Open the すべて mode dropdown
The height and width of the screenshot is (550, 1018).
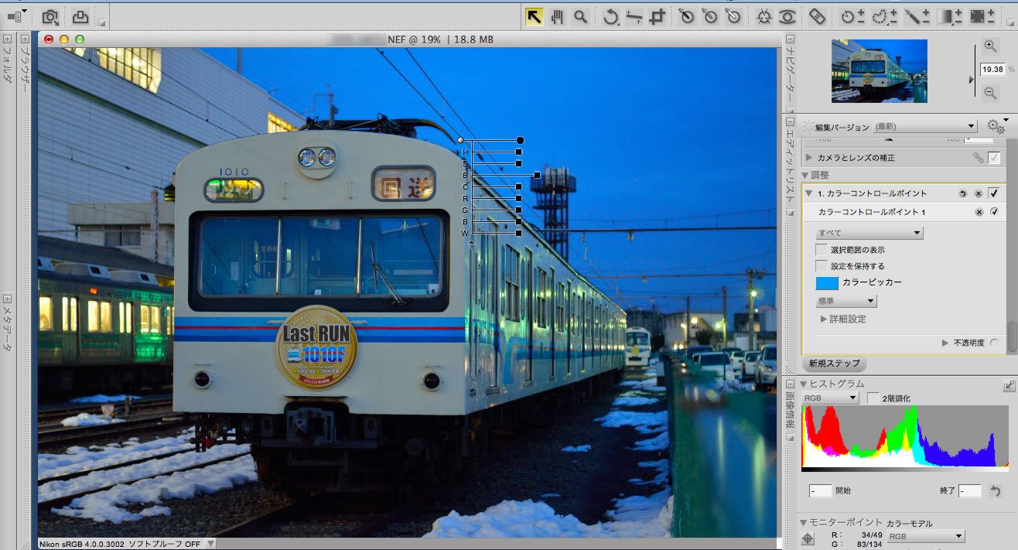click(x=869, y=233)
